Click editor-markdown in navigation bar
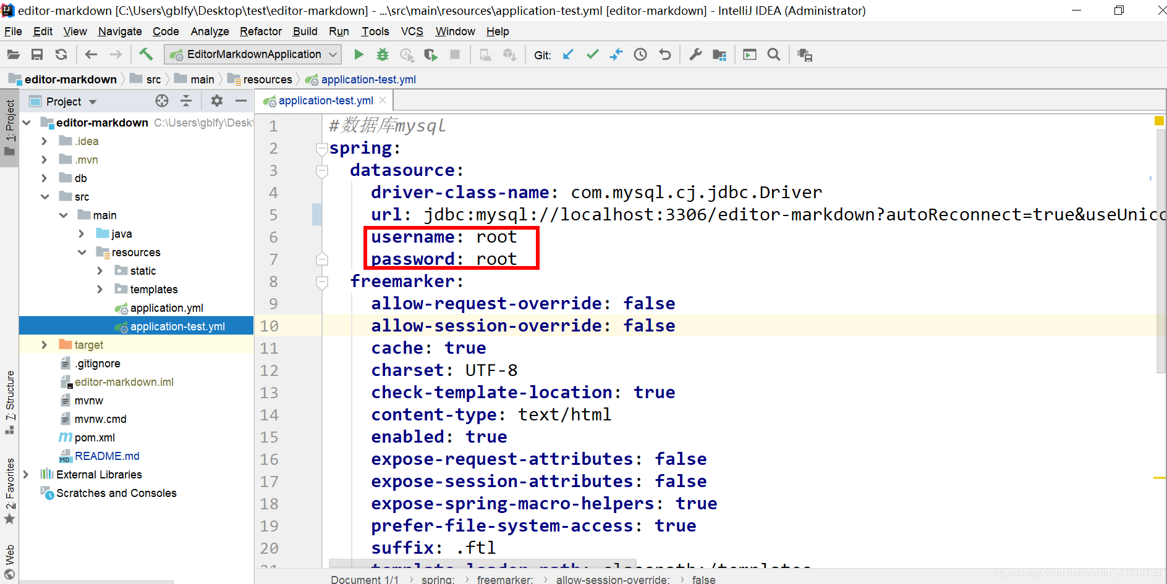The image size is (1167, 584). (x=62, y=80)
